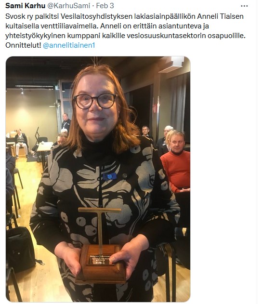Follow the @annelitiainen1 mention link

click(x=69, y=45)
